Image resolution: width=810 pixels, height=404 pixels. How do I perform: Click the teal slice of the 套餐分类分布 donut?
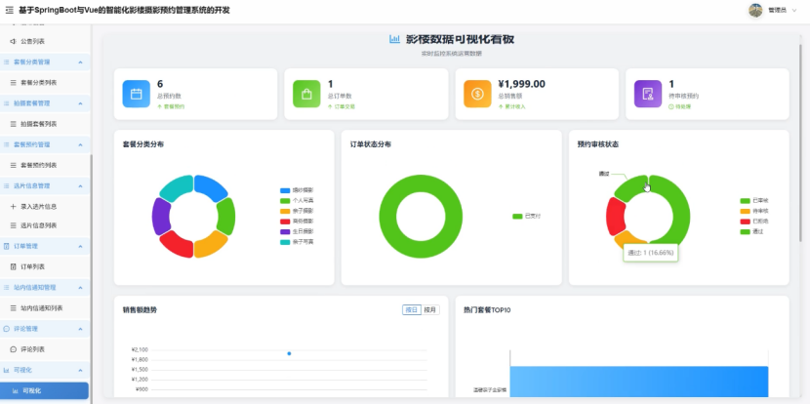click(x=178, y=187)
